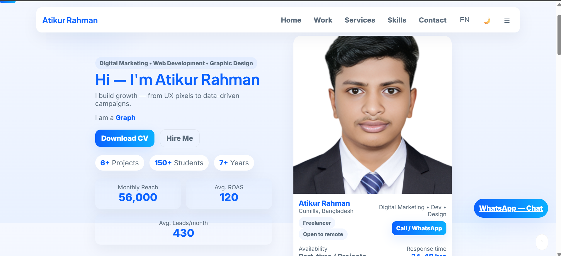
Task: Click the profile portrait photo
Action: click(373, 115)
